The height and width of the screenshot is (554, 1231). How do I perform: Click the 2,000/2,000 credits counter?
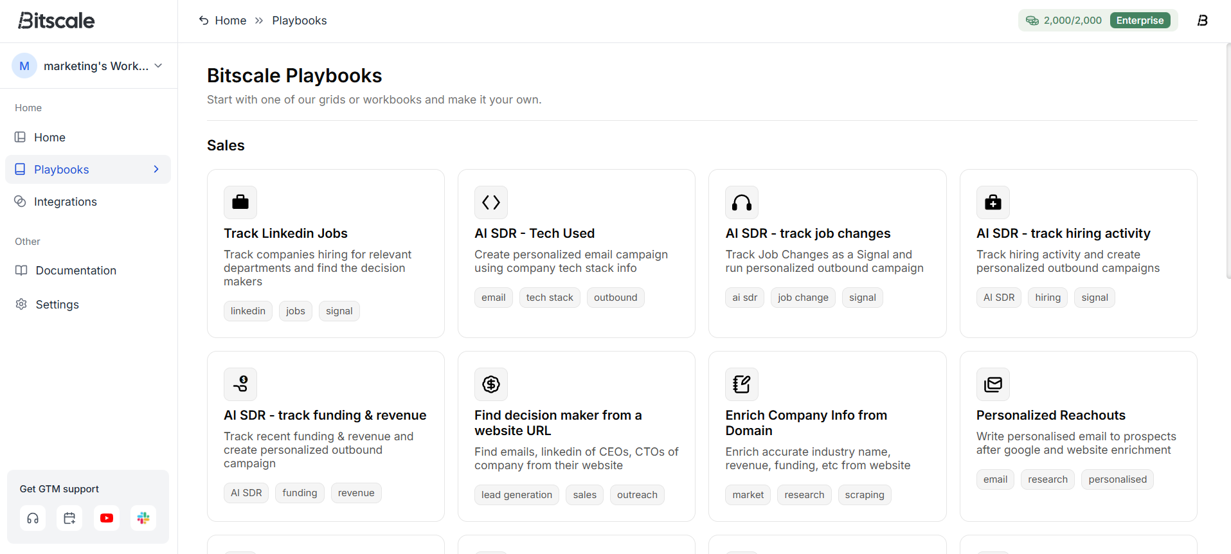click(1072, 21)
